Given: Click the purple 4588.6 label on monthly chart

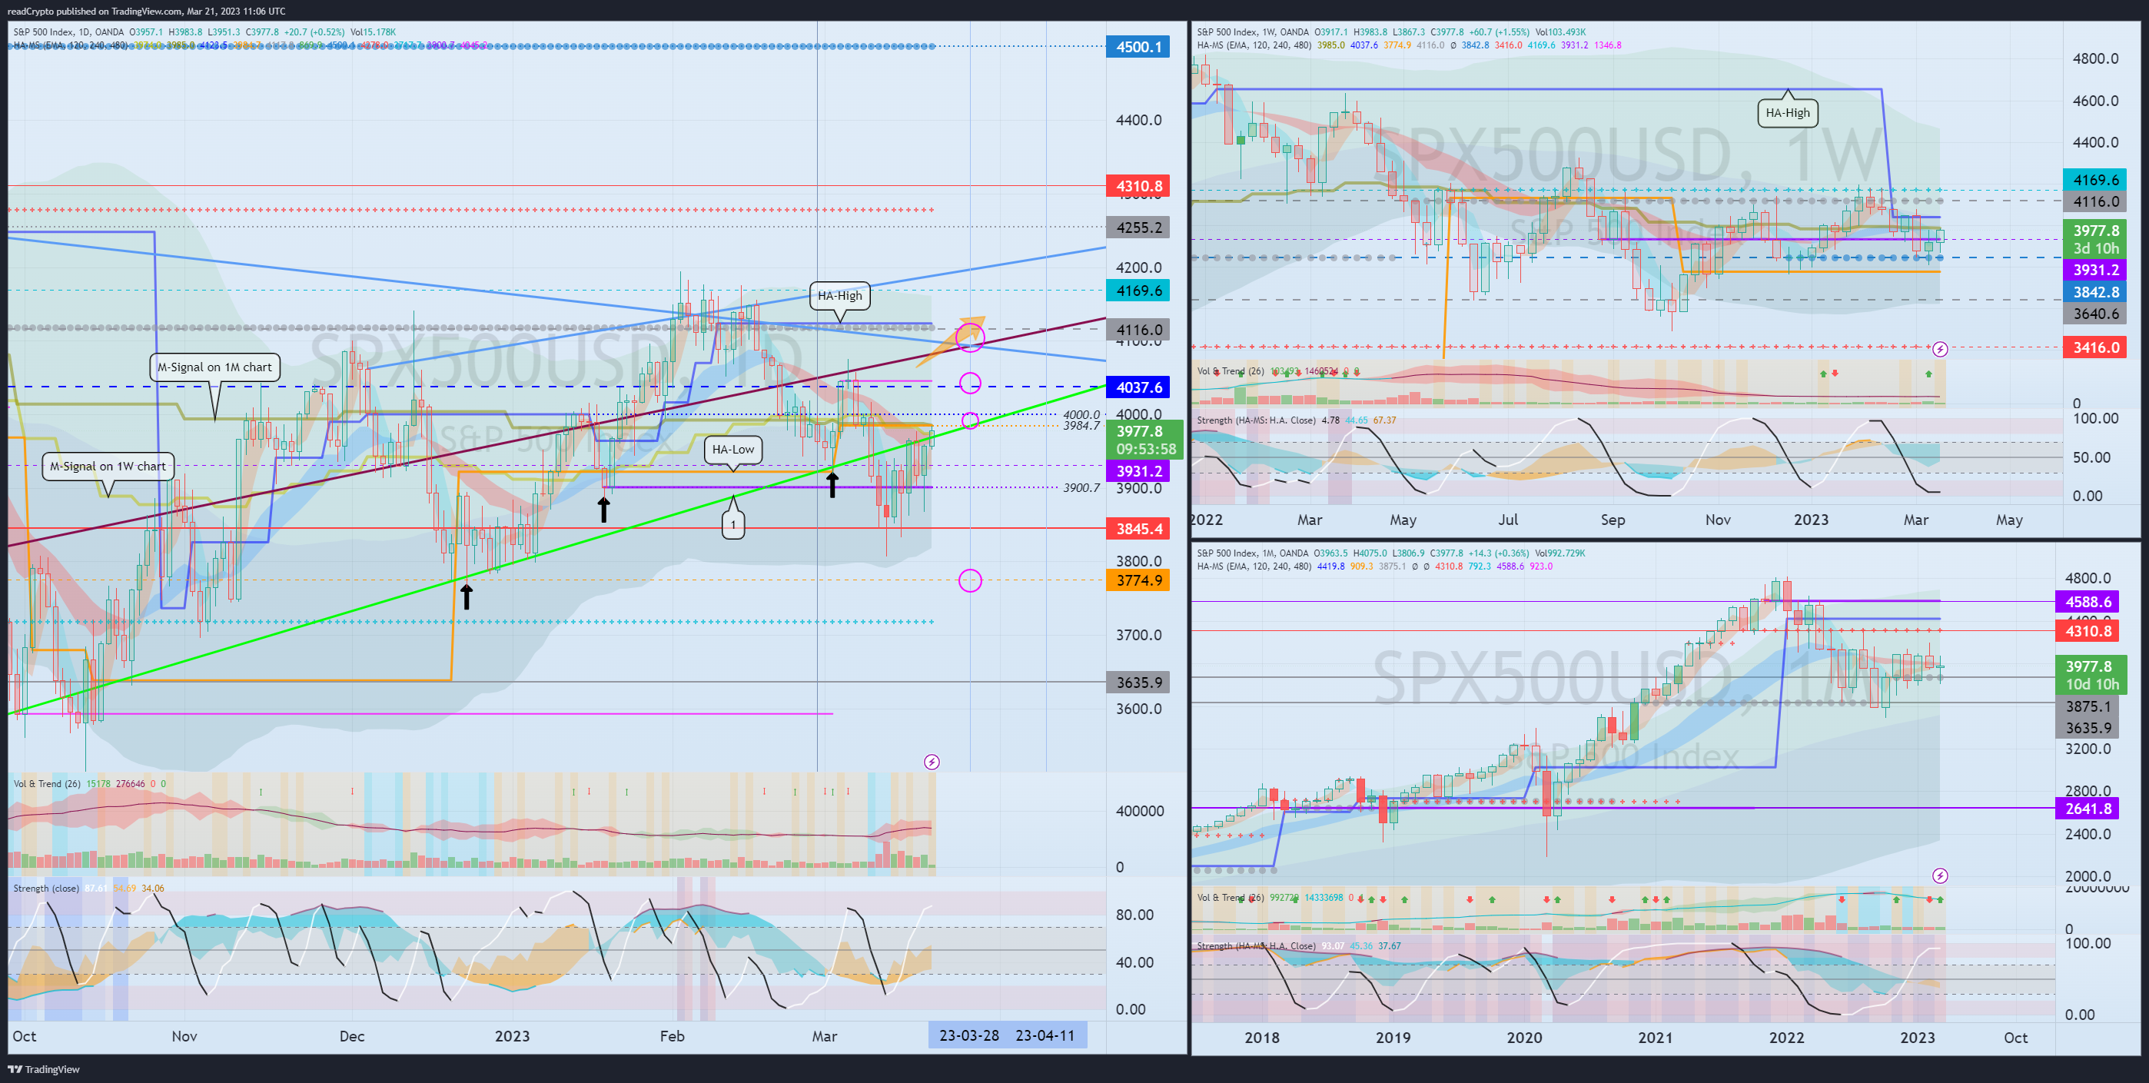Looking at the screenshot, I should [x=2088, y=602].
